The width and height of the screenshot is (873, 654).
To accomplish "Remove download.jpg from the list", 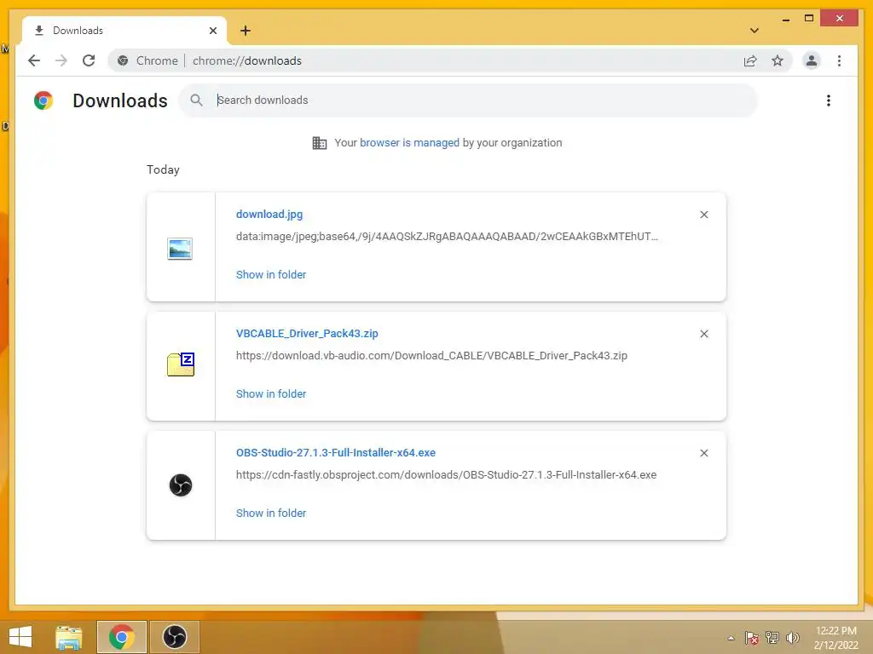I will click(x=703, y=215).
